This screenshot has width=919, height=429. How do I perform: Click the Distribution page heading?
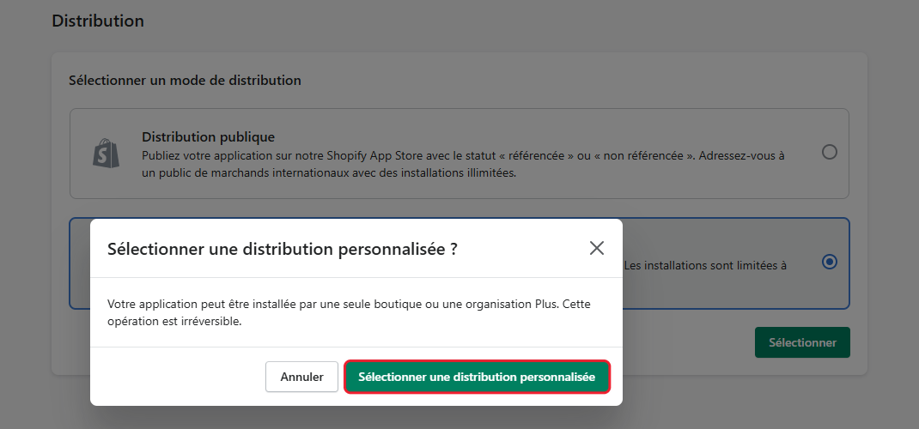pyautogui.click(x=98, y=21)
